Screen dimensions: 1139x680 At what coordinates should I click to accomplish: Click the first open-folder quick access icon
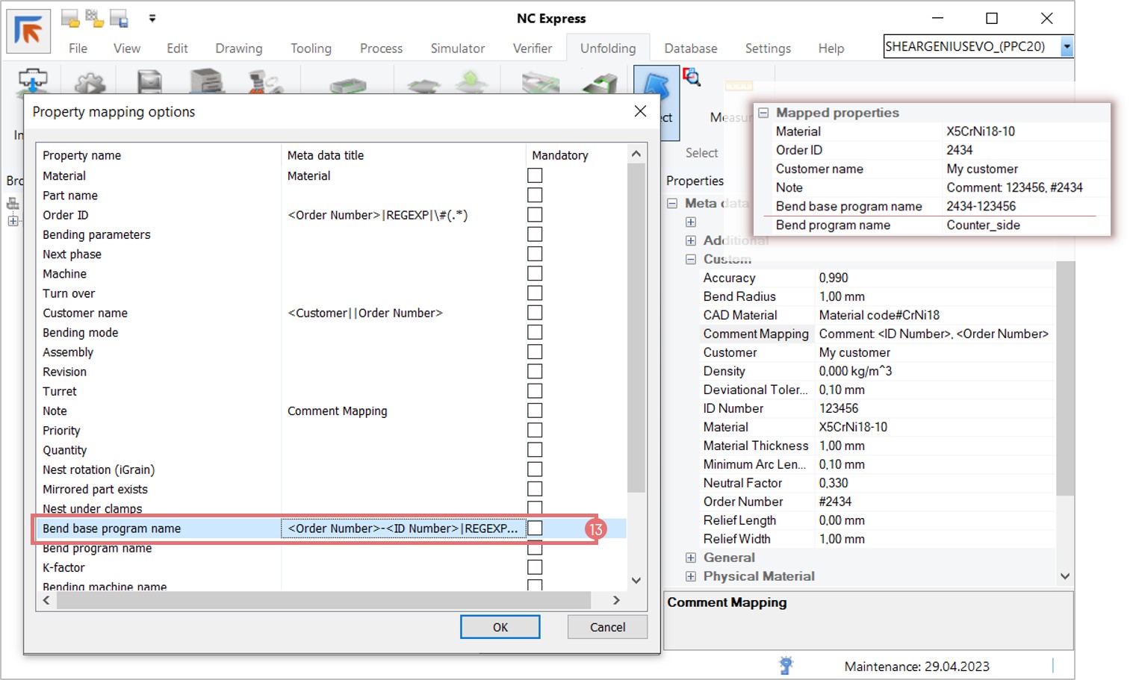click(70, 19)
